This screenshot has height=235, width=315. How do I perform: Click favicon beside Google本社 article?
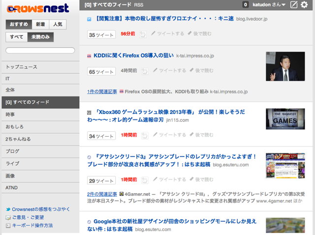pos(89,222)
